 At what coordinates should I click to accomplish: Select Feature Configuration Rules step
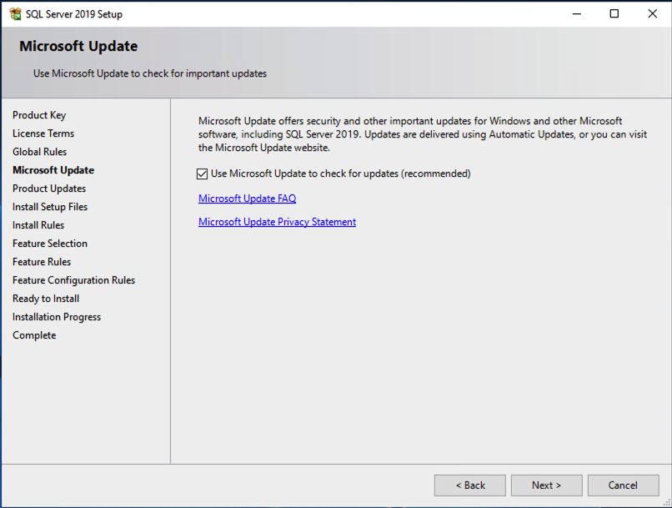coord(73,279)
